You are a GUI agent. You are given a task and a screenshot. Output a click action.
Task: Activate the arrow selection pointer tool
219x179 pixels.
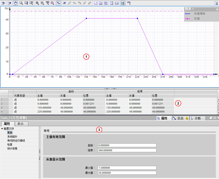click(x=58, y=3)
